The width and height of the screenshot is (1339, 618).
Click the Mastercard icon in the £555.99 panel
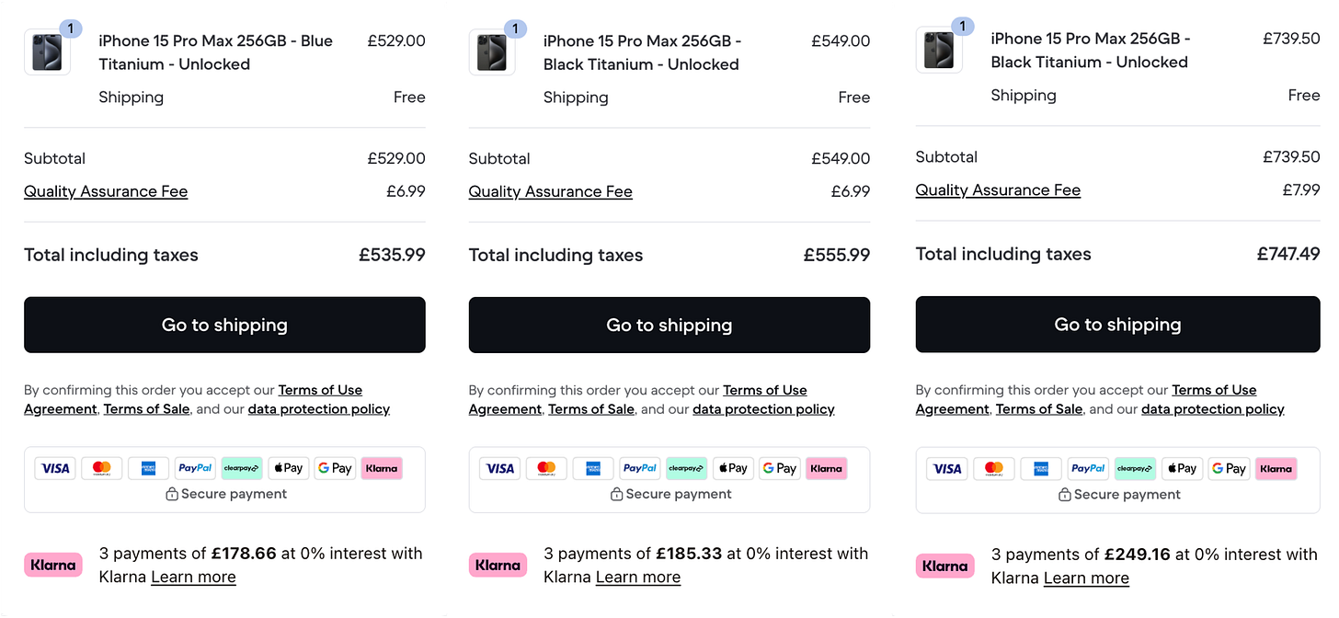[x=546, y=468]
